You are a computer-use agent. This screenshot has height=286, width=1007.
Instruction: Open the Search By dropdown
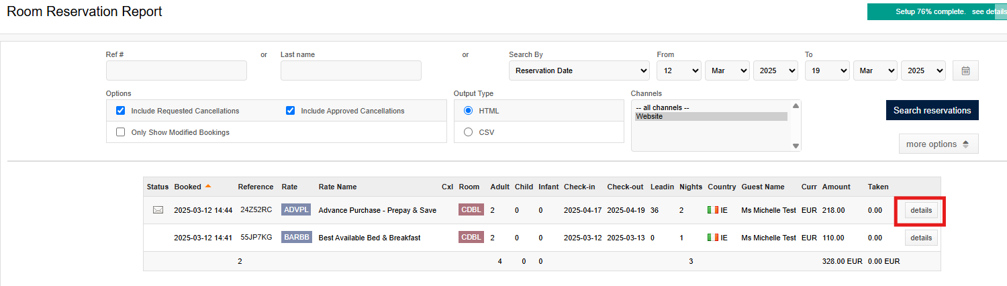(579, 70)
